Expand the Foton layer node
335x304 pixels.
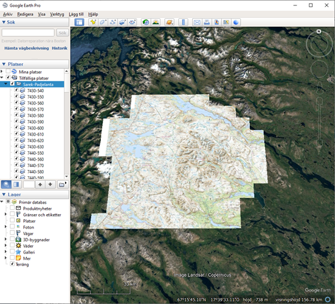pos(5,227)
